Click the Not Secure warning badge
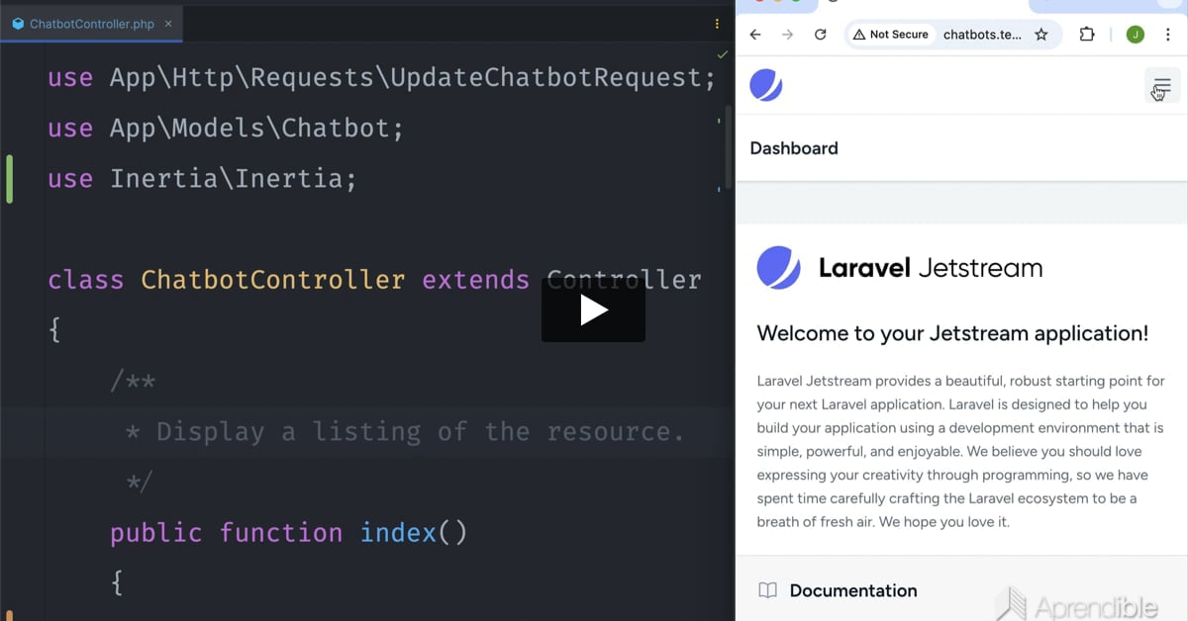The width and height of the screenshot is (1188, 621). [892, 35]
